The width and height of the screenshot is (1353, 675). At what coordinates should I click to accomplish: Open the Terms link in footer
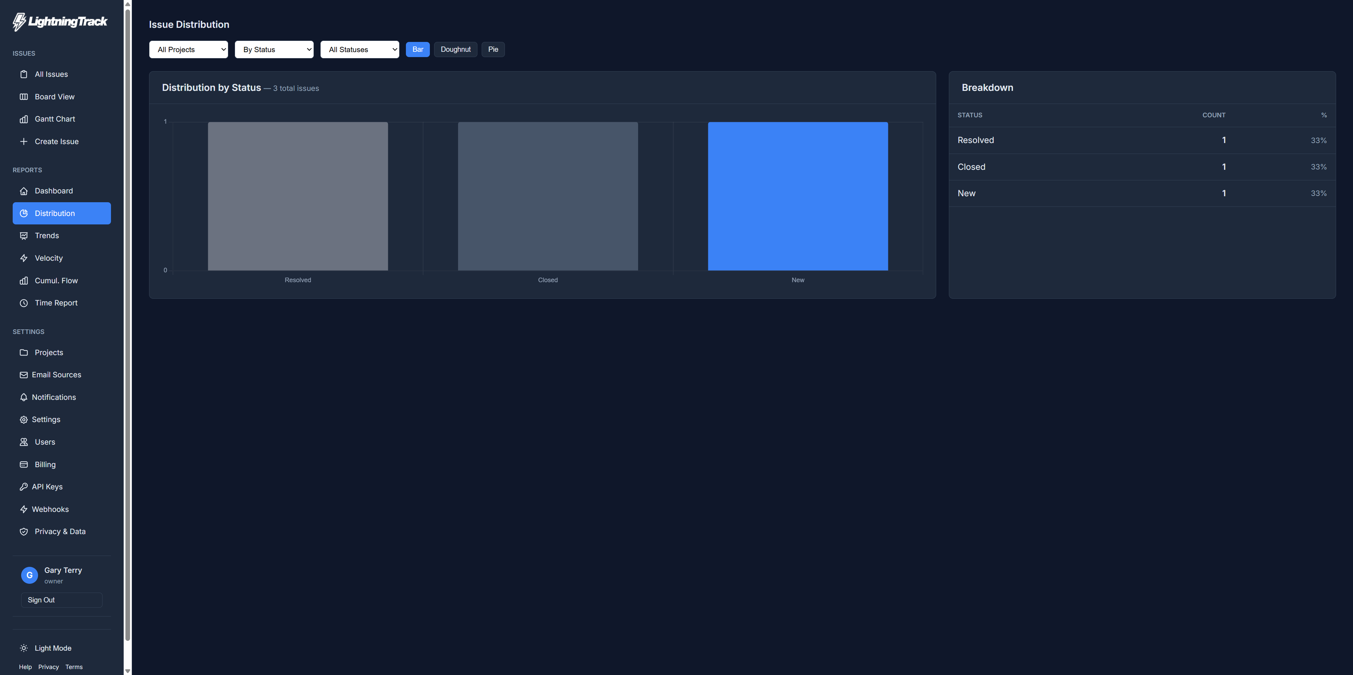coord(74,667)
